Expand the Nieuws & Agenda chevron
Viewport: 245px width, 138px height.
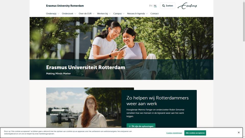[147, 14]
